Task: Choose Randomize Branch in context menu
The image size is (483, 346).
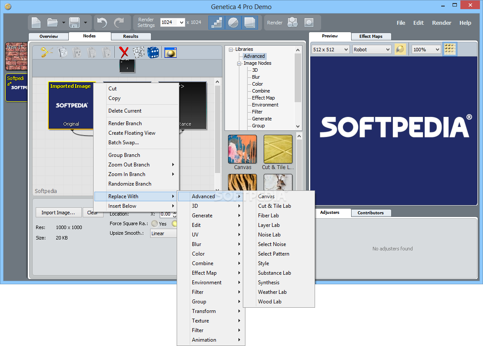Action: point(136,184)
